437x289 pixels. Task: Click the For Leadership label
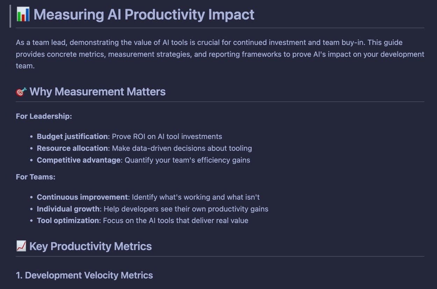(x=44, y=116)
